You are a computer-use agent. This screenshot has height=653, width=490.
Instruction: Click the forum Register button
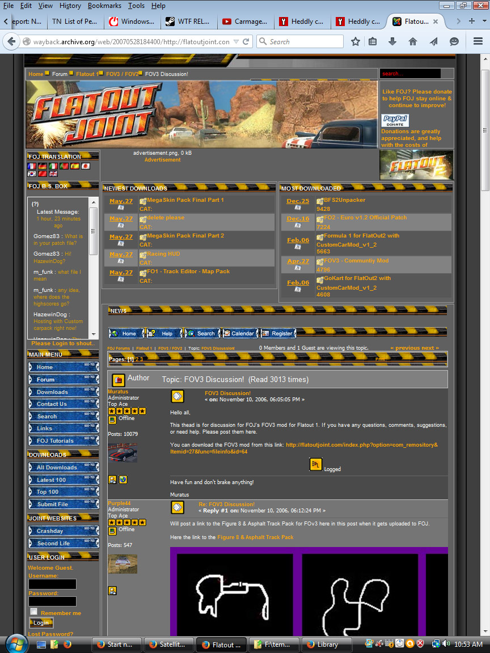[x=278, y=333]
